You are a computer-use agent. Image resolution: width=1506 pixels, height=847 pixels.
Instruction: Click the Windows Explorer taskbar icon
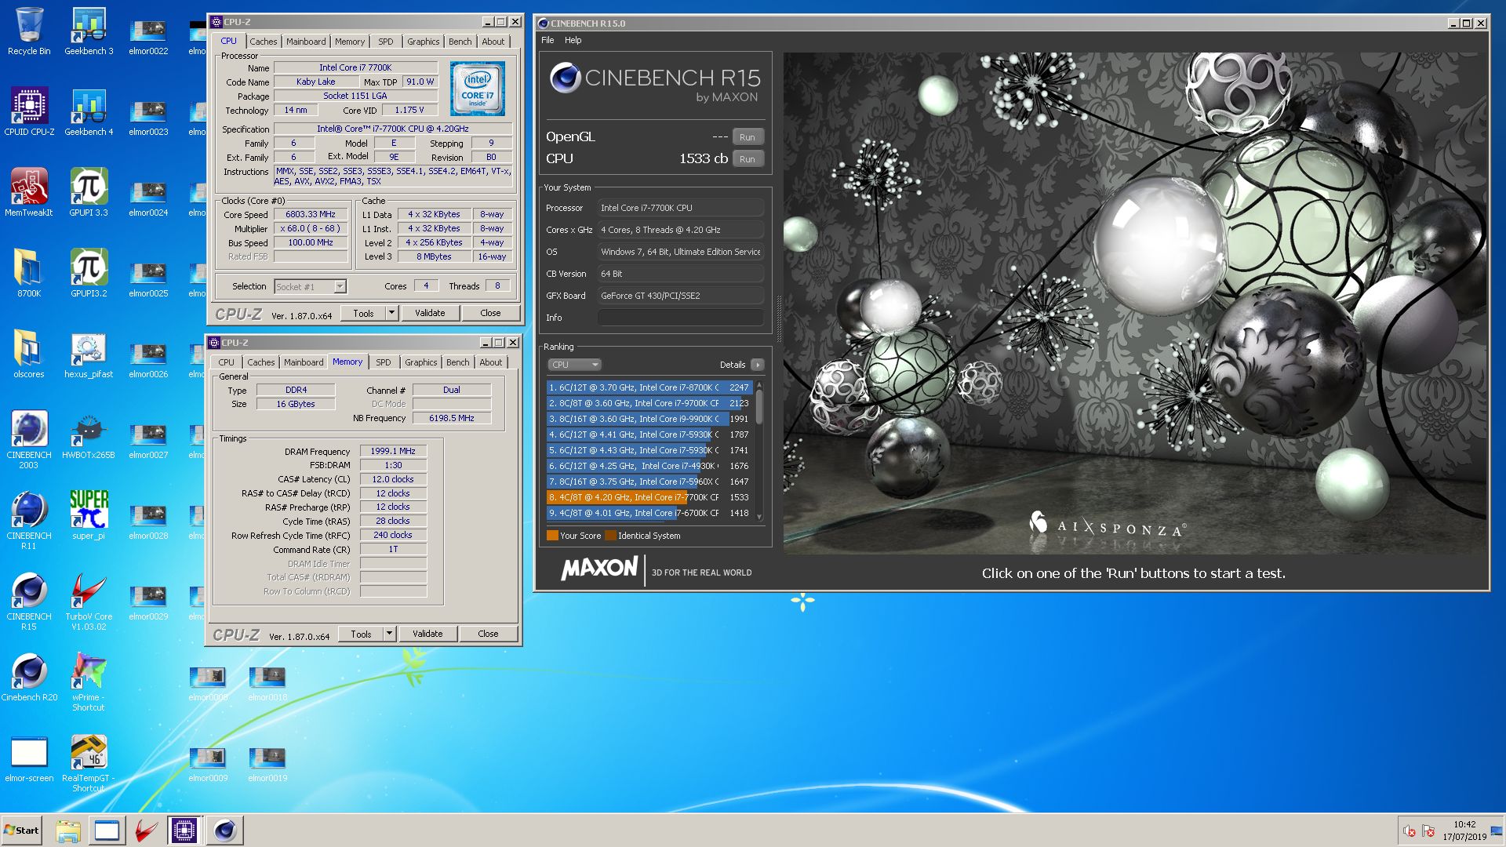68,831
